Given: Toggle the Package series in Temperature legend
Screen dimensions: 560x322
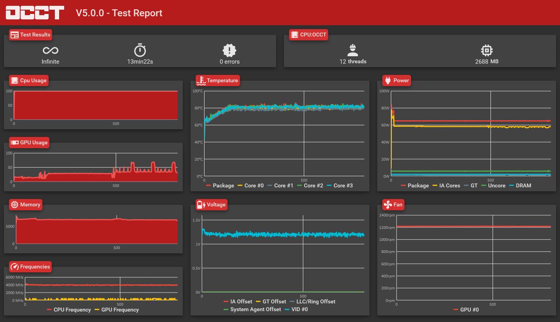Looking at the screenshot, I should [220, 185].
